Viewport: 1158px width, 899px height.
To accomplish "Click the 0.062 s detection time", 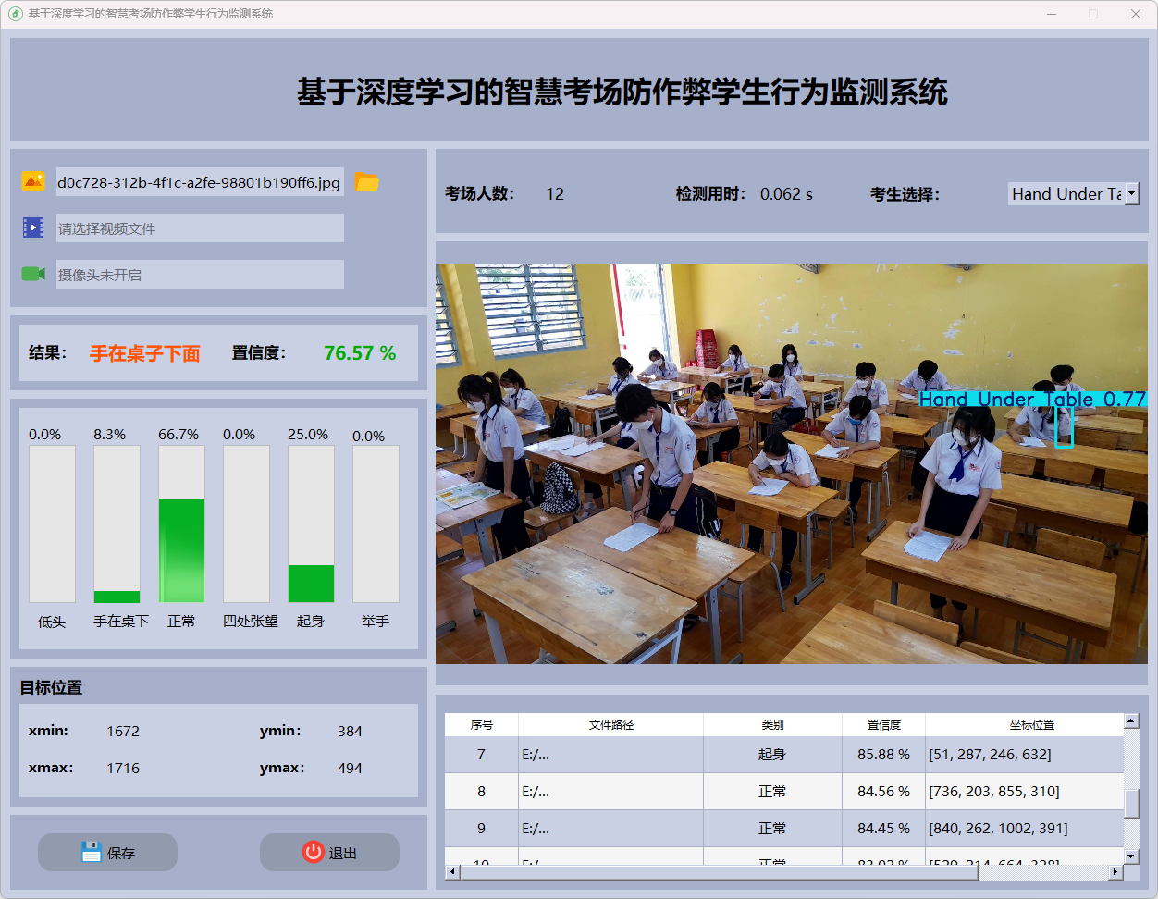I will [x=786, y=194].
